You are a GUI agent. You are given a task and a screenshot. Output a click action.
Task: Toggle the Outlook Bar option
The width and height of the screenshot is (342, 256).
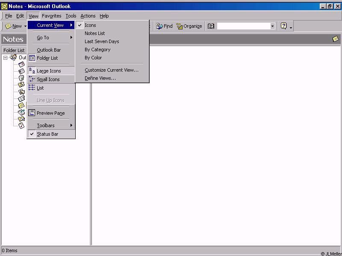tap(51, 50)
